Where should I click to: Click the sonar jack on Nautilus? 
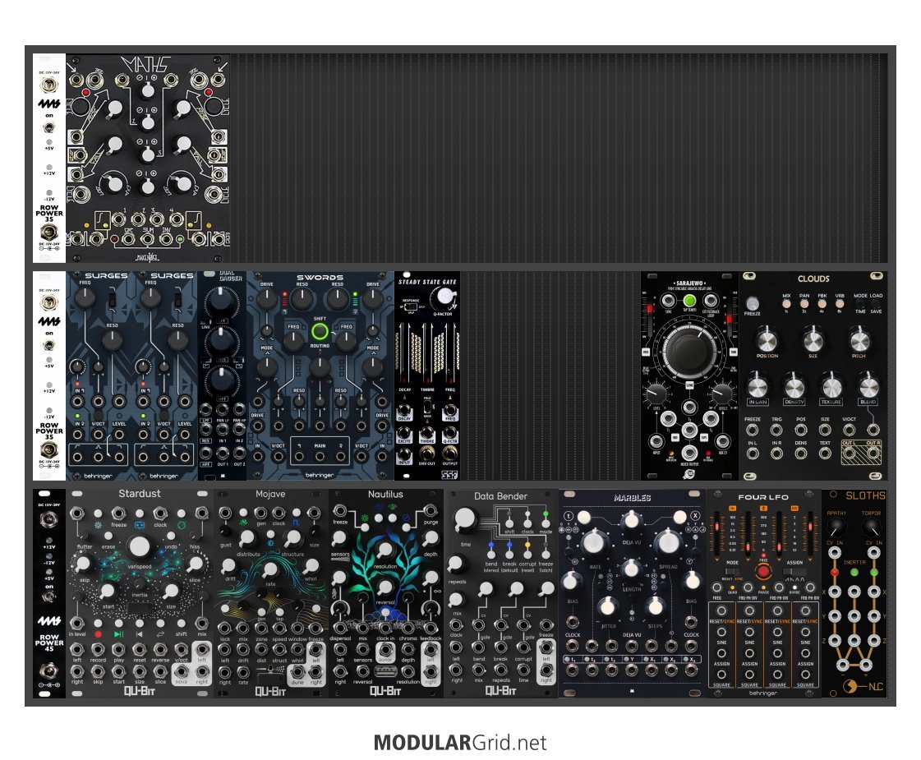(385, 650)
